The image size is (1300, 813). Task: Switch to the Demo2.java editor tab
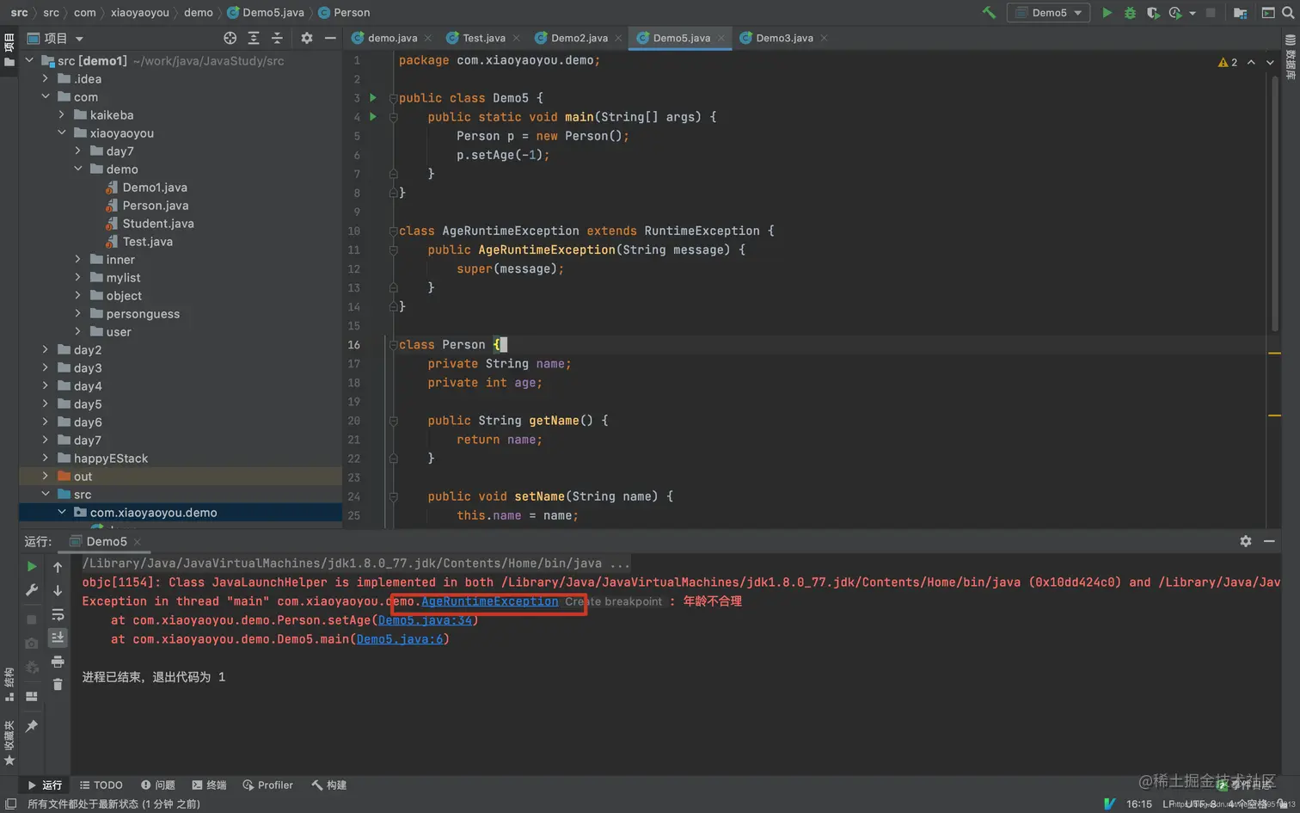click(x=579, y=38)
